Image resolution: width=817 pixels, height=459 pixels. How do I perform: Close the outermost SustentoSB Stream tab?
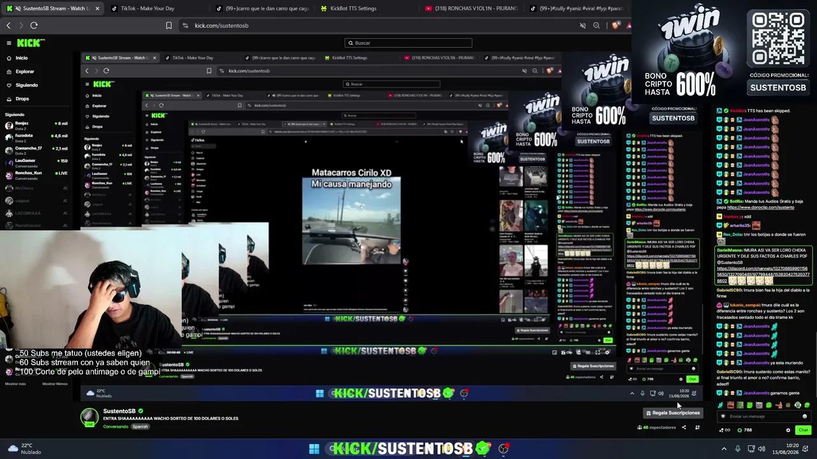97,8
